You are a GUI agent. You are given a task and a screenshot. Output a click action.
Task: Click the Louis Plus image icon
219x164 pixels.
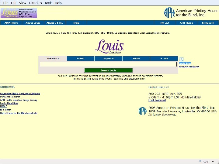click(x=181, y=59)
